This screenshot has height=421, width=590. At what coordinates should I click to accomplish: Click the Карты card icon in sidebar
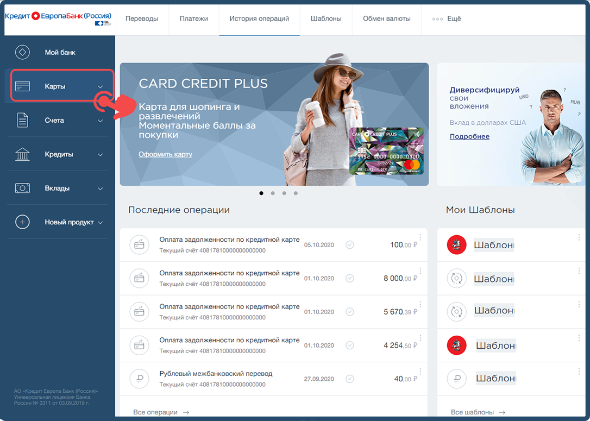click(22, 86)
